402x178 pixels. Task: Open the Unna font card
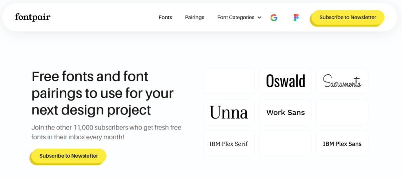229,112
